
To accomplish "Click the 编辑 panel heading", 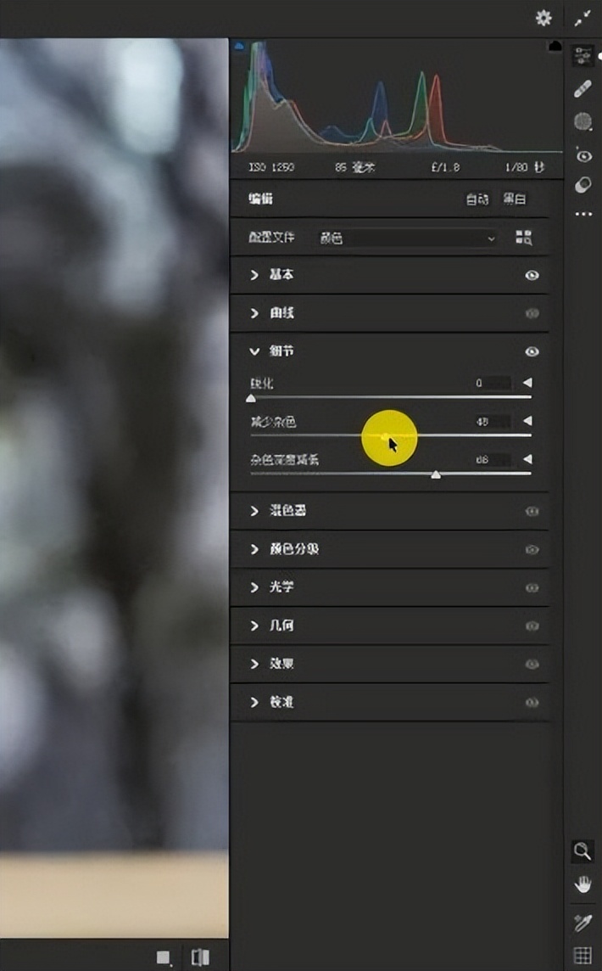I will (x=260, y=199).
